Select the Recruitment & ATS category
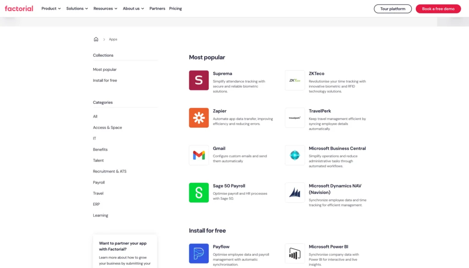 (109, 172)
